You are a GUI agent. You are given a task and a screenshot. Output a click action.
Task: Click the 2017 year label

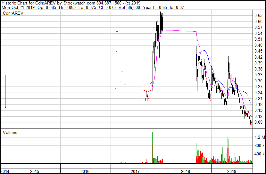(x=135, y=171)
